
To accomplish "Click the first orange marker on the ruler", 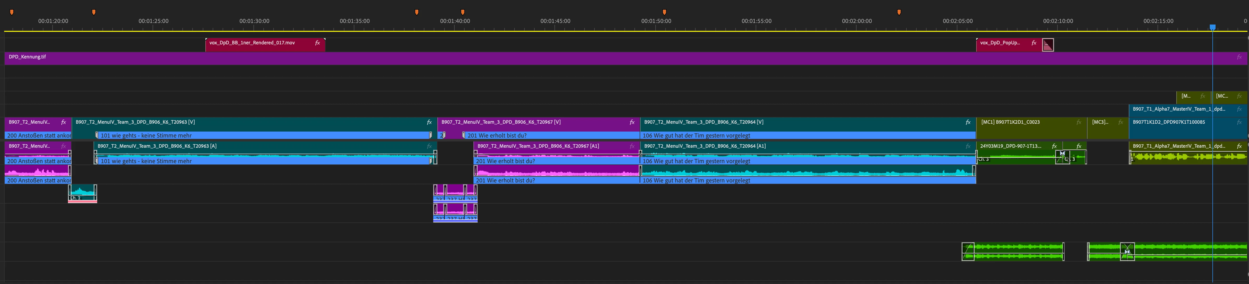I will [x=12, y=12].
